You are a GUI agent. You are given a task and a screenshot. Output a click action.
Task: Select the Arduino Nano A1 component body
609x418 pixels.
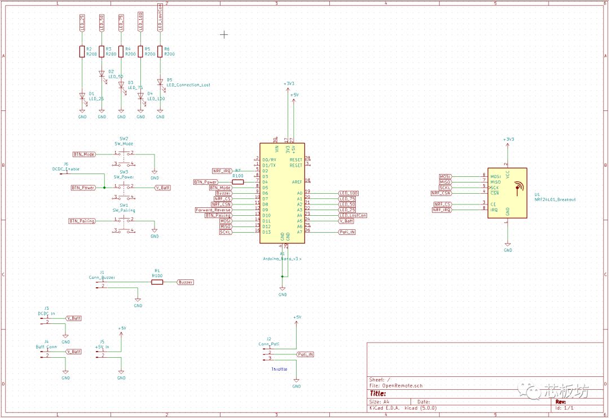point(283,193)
